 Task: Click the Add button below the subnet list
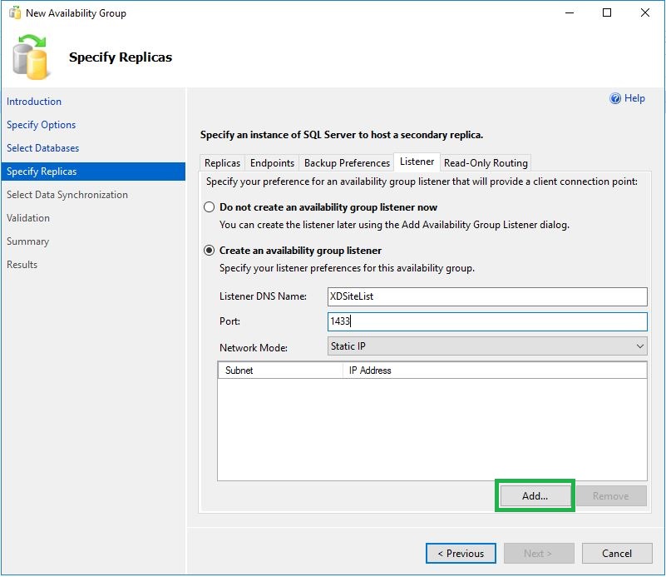(x=535, y=495)
